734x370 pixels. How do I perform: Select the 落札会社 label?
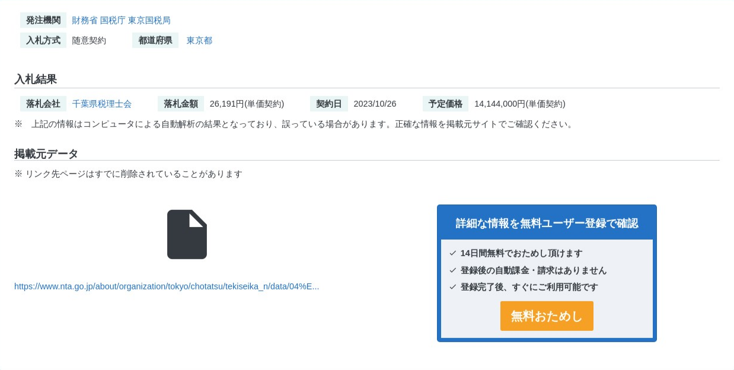point(43,104)
